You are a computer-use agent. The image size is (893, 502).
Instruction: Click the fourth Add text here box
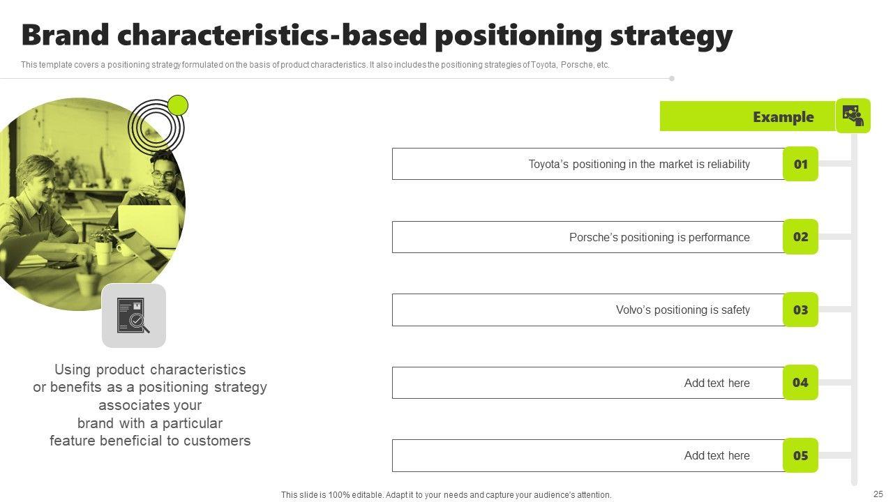pyautogui.click(x=587, y=383)
